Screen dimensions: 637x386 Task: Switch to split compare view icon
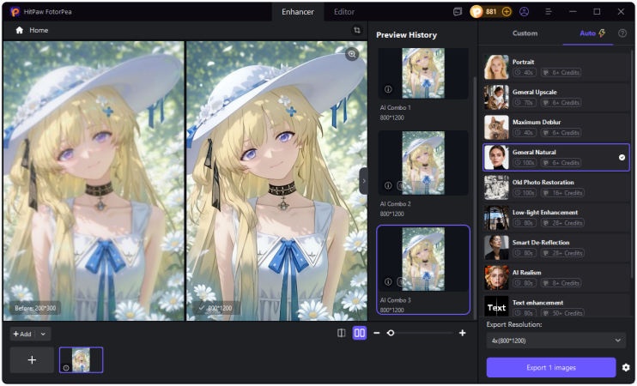[x=342, y=333]
